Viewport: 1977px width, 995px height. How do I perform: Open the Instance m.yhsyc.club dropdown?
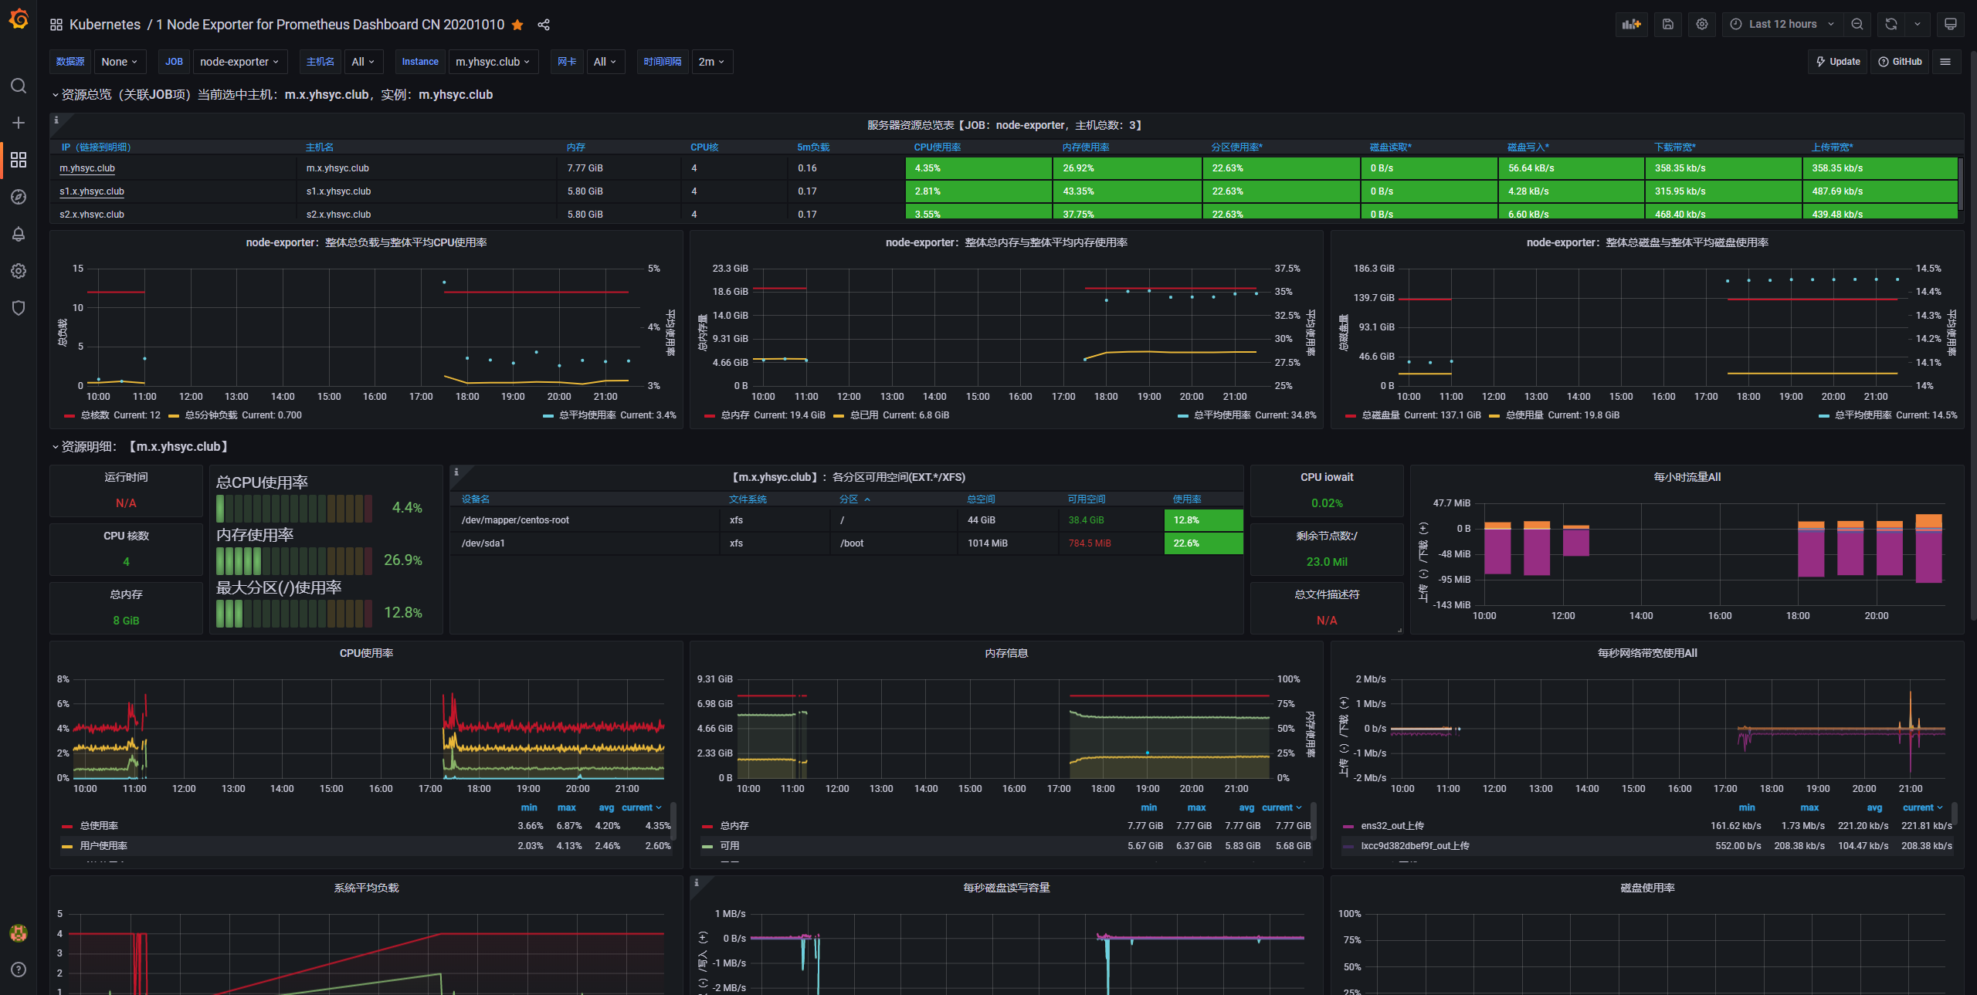click(x=493, y=62)
